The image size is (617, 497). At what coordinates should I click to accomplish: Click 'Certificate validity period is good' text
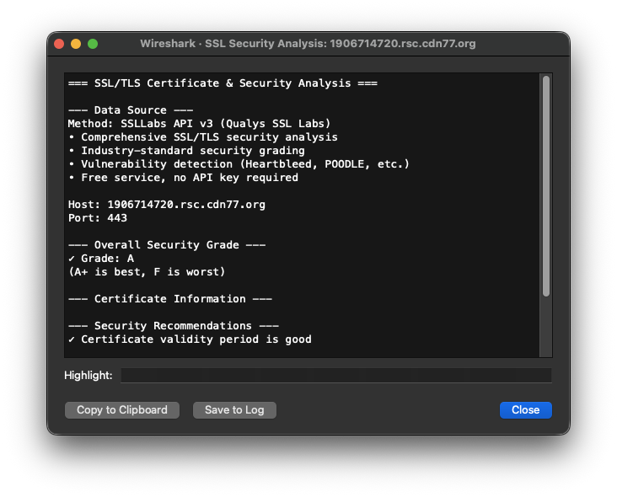pos(190,339)
